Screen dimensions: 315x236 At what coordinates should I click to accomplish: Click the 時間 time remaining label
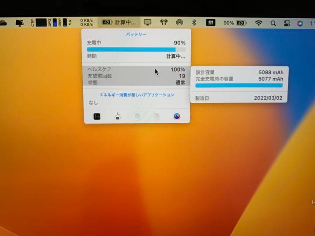[x=92, y=56]
